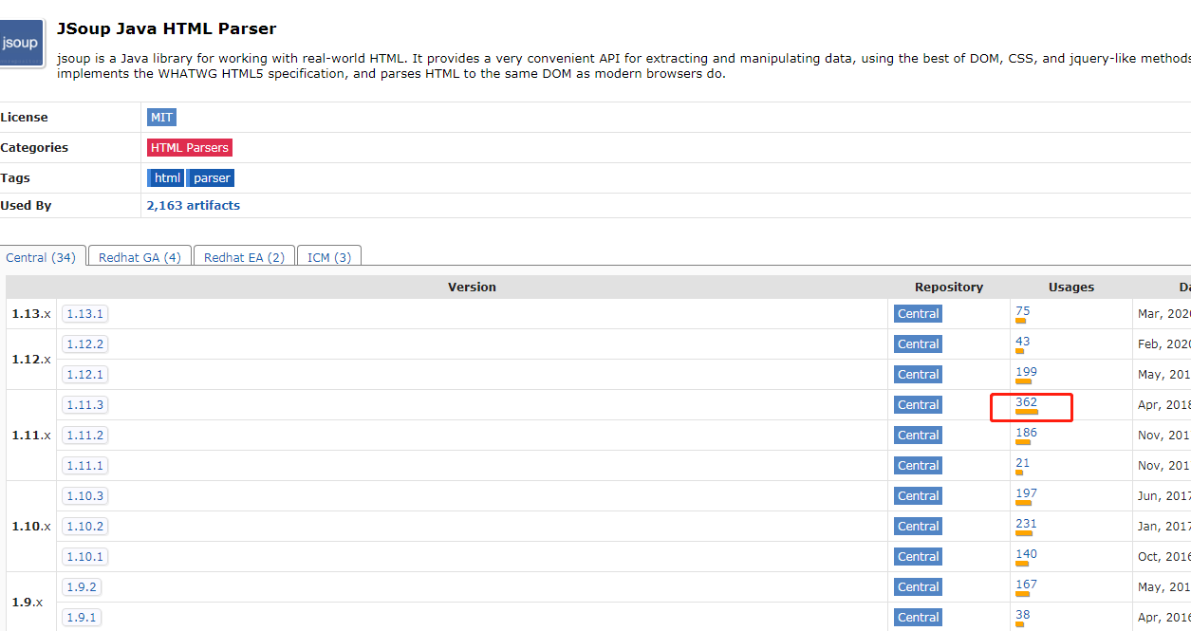Switch to the ICM (3) tab
This screenshot has width=1191, height=631.
coord(329,257)
